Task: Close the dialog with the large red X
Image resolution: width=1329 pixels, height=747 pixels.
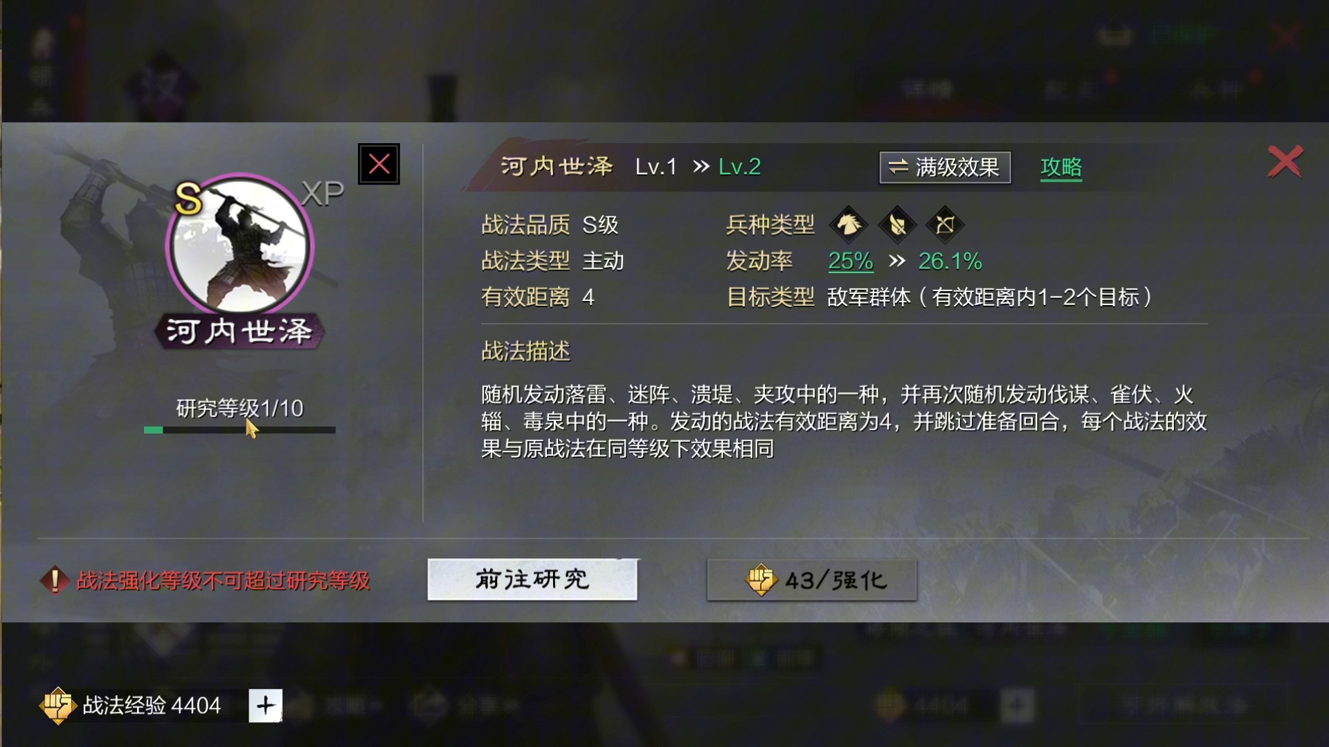Action: pos(1285,162)
